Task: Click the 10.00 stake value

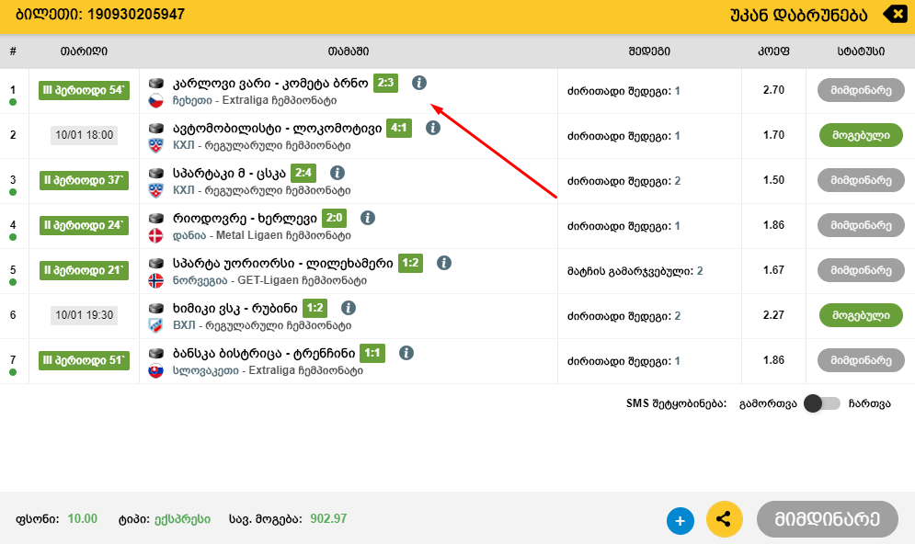Action: pos(82,518)
